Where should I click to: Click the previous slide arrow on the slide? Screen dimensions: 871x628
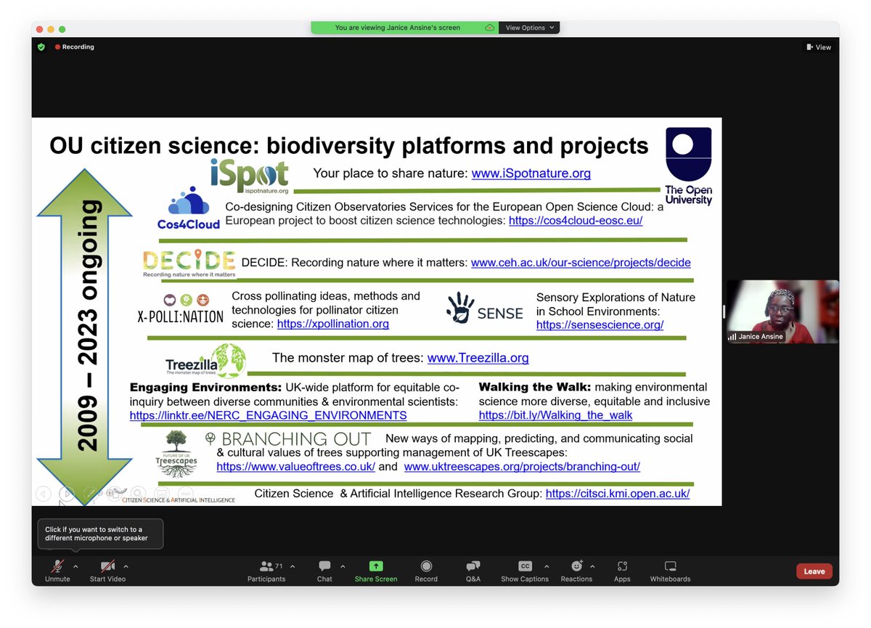(44, 494)
